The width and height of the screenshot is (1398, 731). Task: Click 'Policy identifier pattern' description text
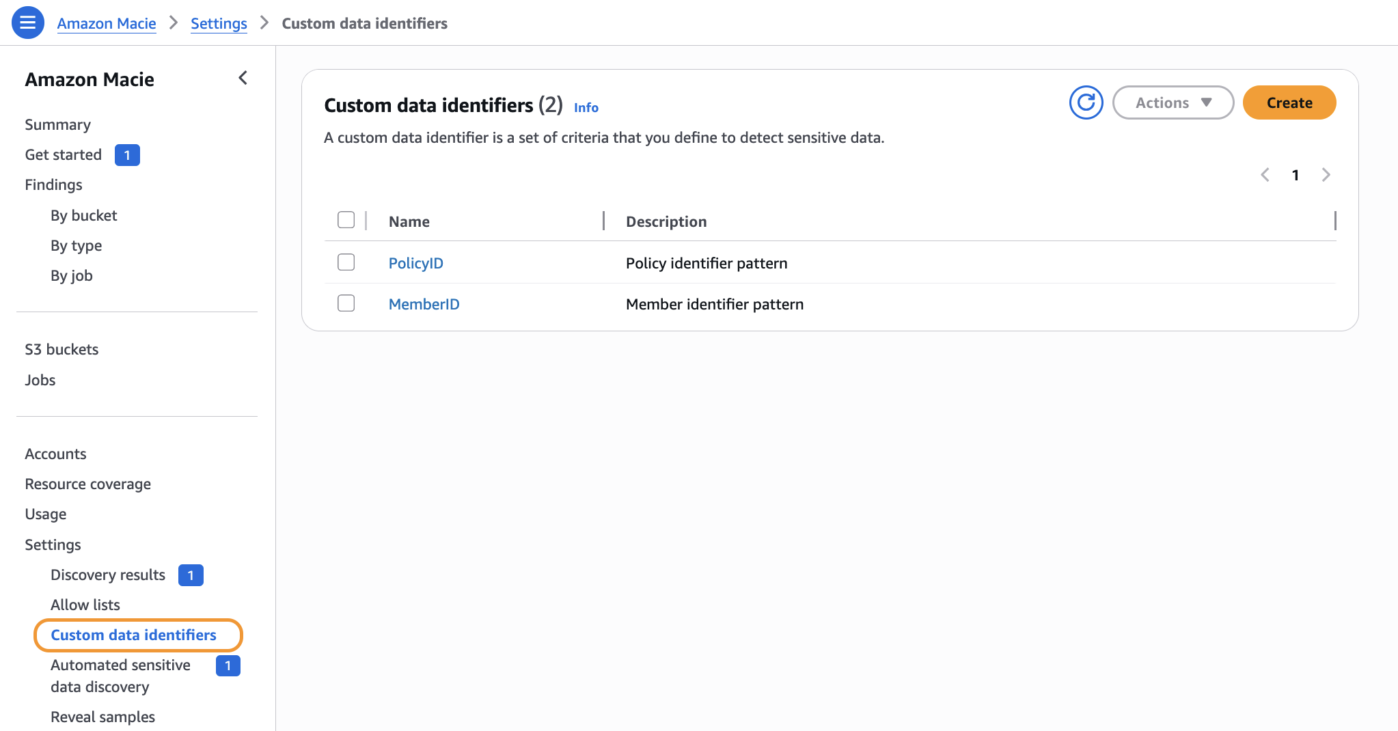click(707, 263)
